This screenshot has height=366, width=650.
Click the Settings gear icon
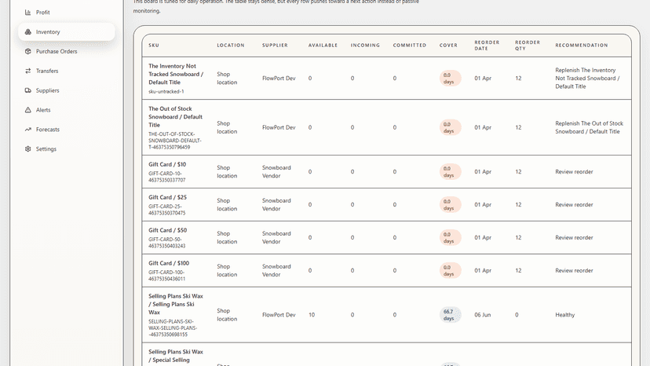(27, 149)
